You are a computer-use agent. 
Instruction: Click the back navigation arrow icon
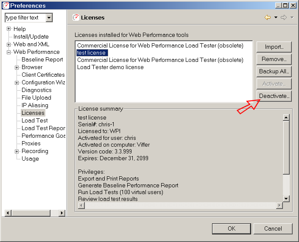(x=268, y=17)
